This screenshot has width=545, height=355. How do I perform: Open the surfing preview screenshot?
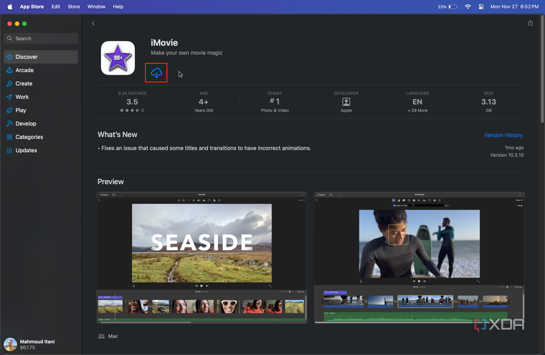coord(419,257)
